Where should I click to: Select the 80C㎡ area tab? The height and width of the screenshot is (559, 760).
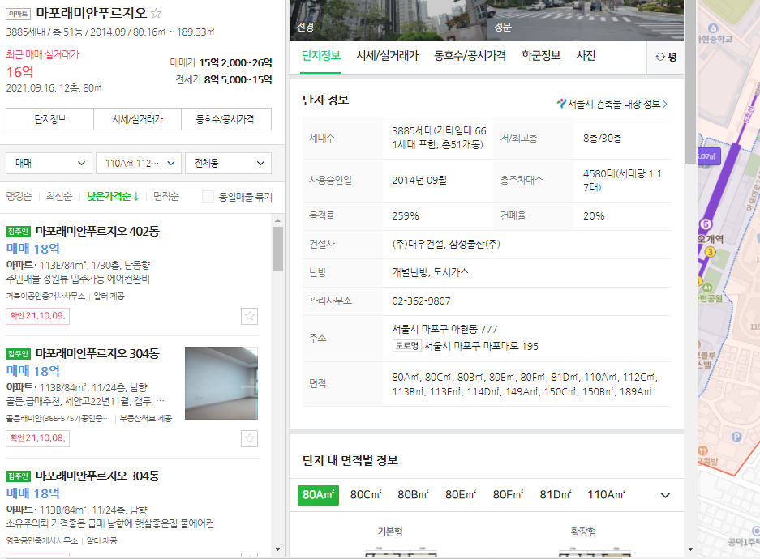pyautogui.click(x=366, y=495)
